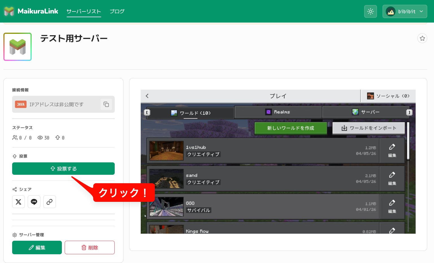Screen dimensions: 434x263
Task: Click the MaikuraLink logo icon
Action: pos(9,11)
